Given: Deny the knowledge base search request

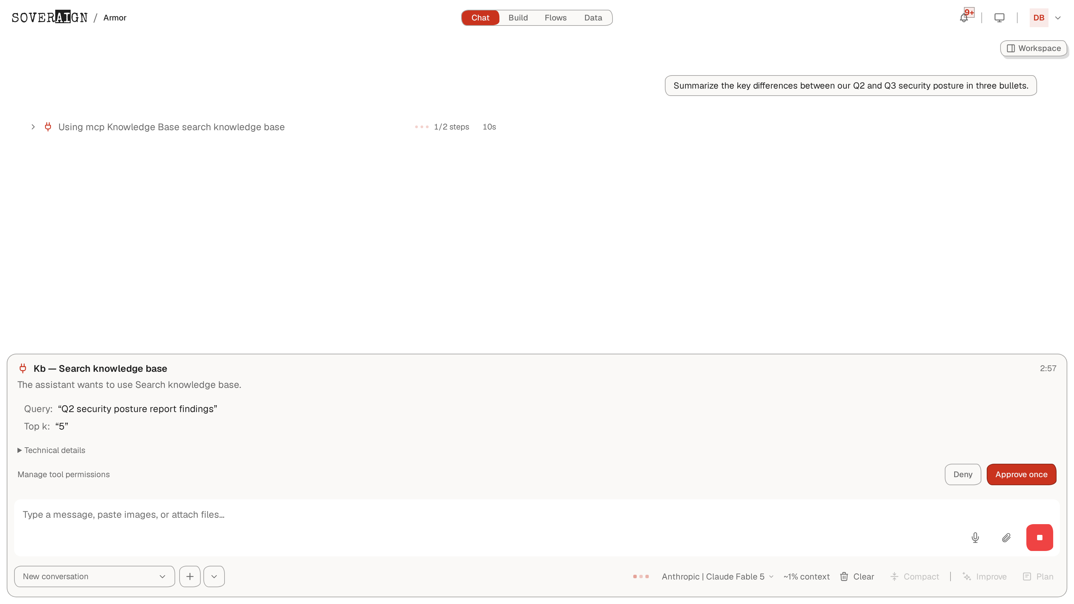Looking at the screenshot, I should [963, 474].
